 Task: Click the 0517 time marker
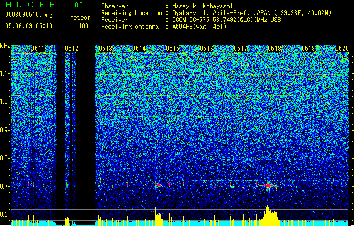coord(240,49)
